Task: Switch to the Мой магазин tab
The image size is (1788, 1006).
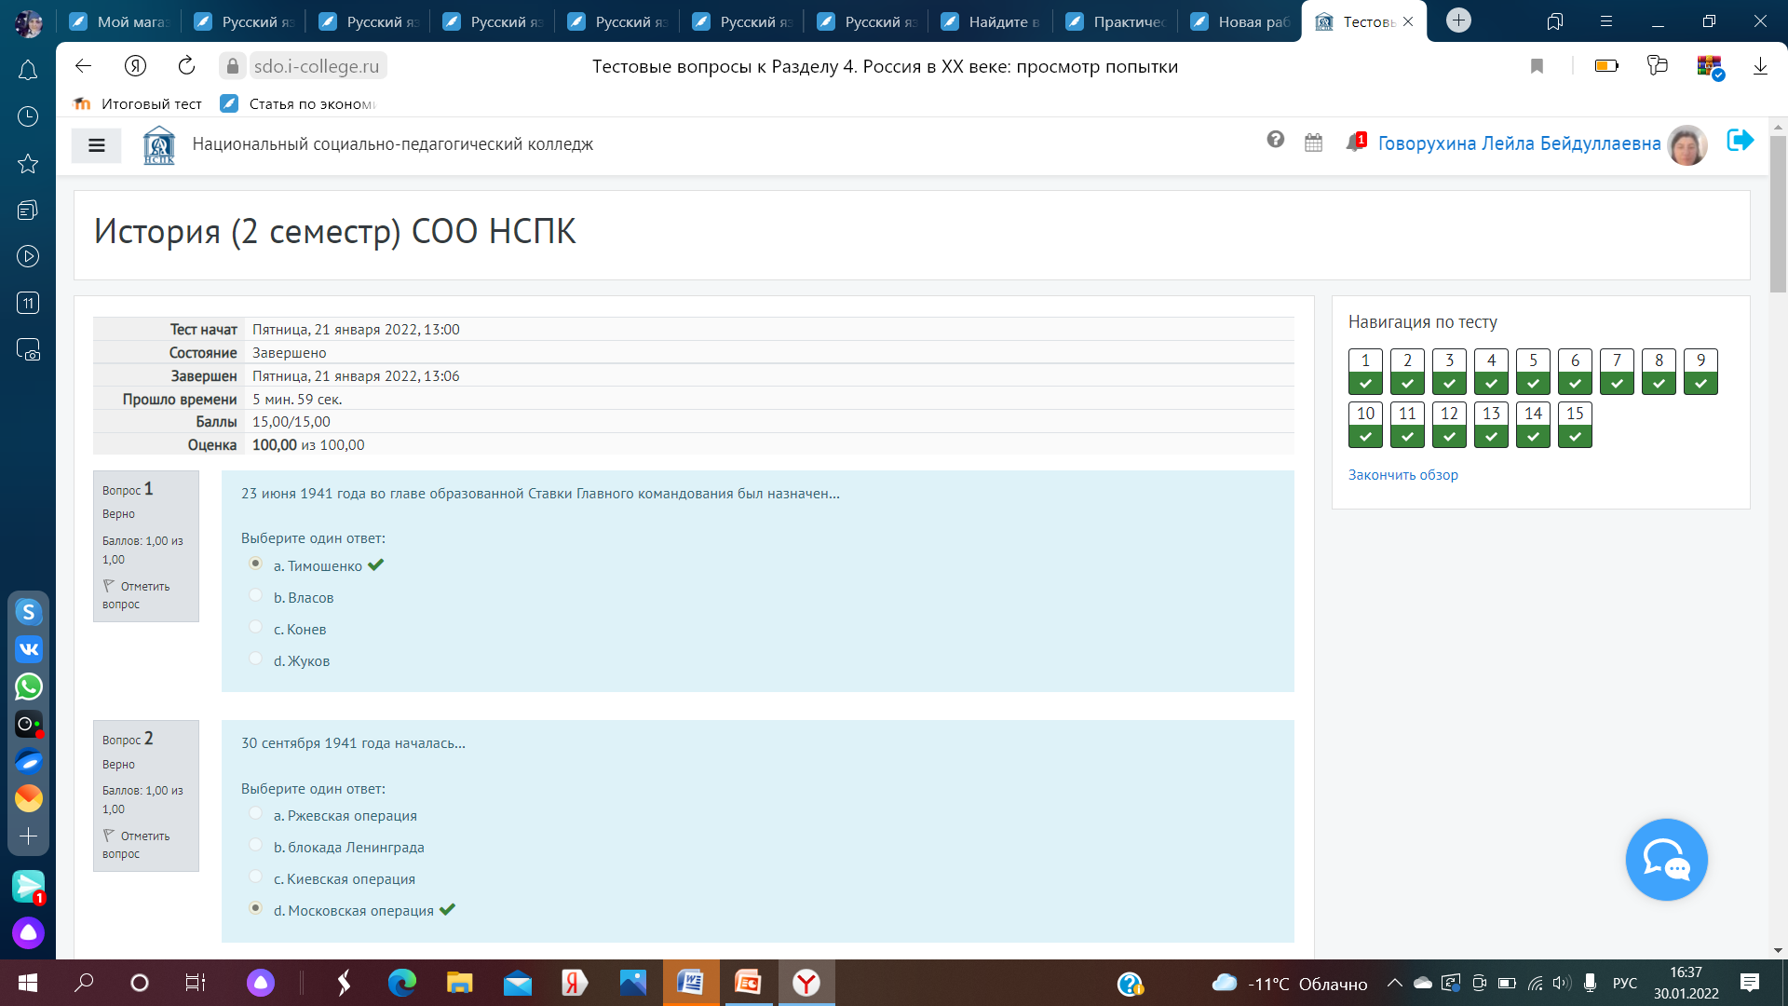Action: click(x=118, y=21)
